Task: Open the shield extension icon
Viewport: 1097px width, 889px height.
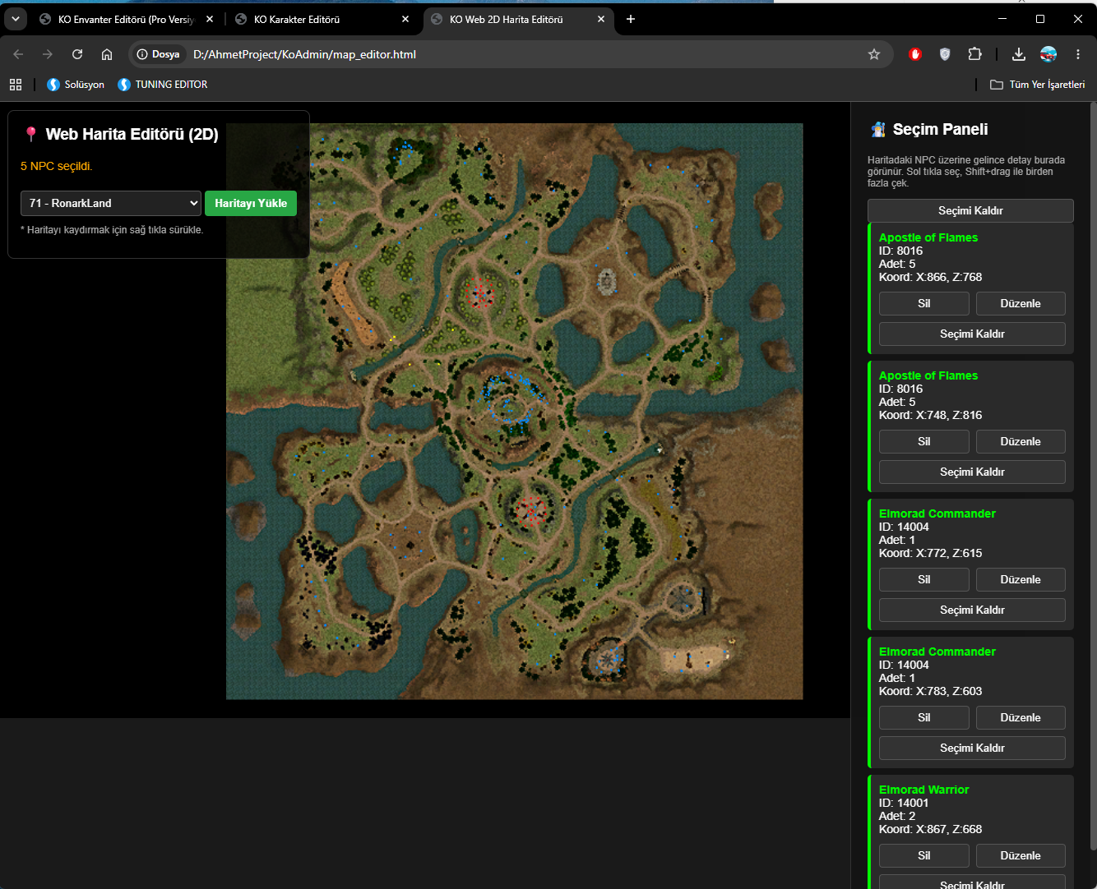Action: (x=945, y=54)
